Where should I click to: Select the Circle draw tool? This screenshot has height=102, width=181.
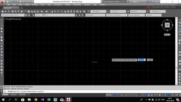click(2, 37)
